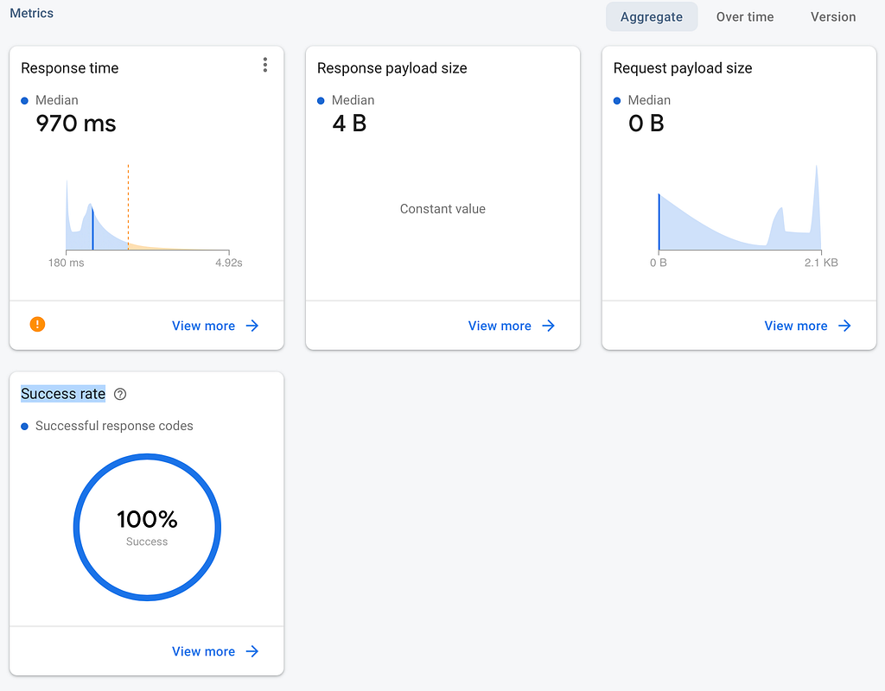
Task: Click the Metrics section heading
Action: [32, 14]
